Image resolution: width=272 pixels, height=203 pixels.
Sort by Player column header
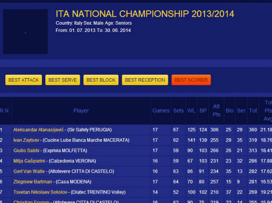pos(81,111)
